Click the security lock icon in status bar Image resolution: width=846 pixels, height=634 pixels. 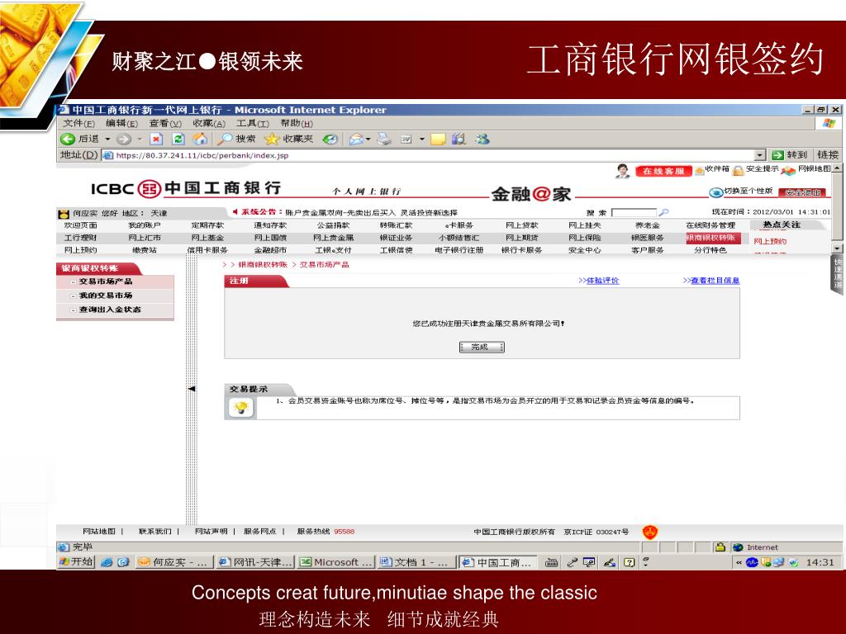click(720, 547)
